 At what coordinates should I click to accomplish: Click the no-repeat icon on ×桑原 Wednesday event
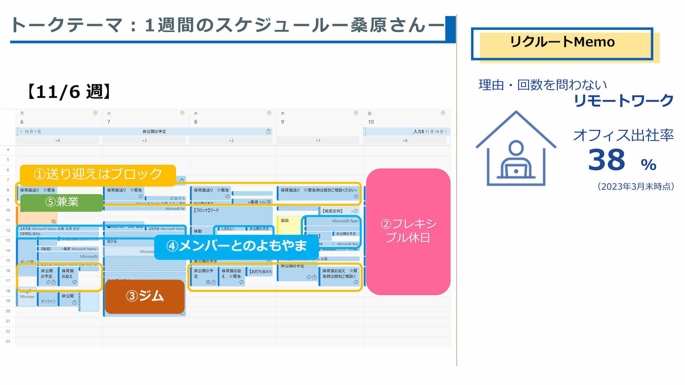pos(269,202)
